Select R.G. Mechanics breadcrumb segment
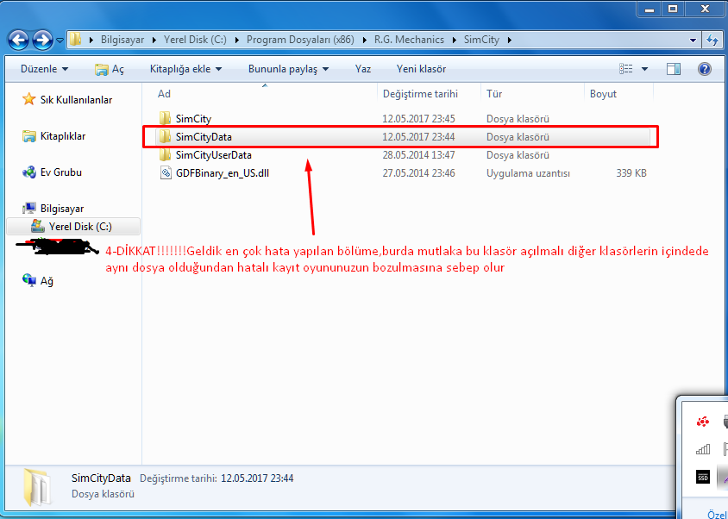The height and width of the screenshot is (519, 728). 409,40
